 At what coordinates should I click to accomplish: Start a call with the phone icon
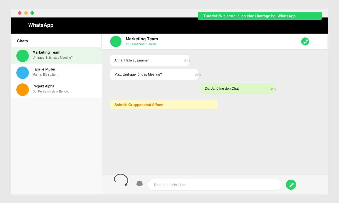[x=305, y=41]
